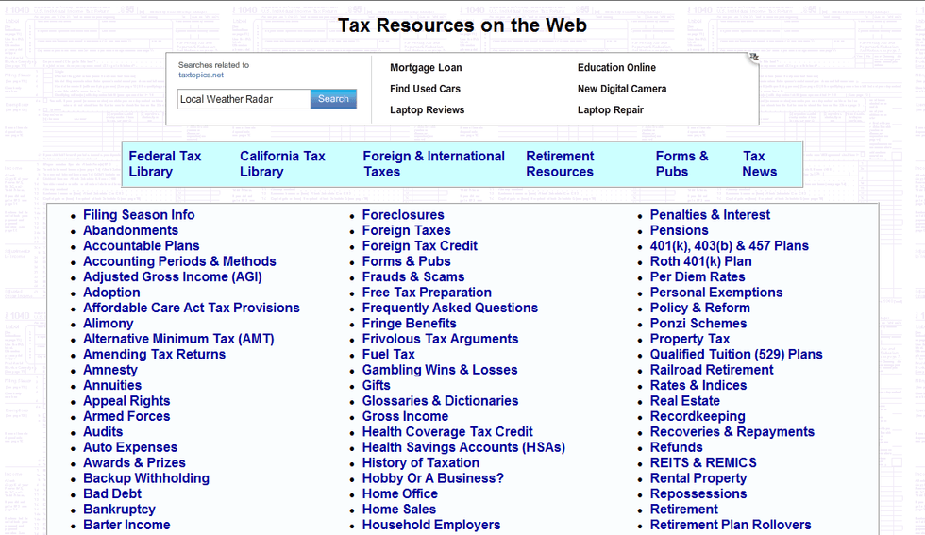Open Tax News in the navigation bar
The height and width of the screenshot is (535, 925).
759,164
